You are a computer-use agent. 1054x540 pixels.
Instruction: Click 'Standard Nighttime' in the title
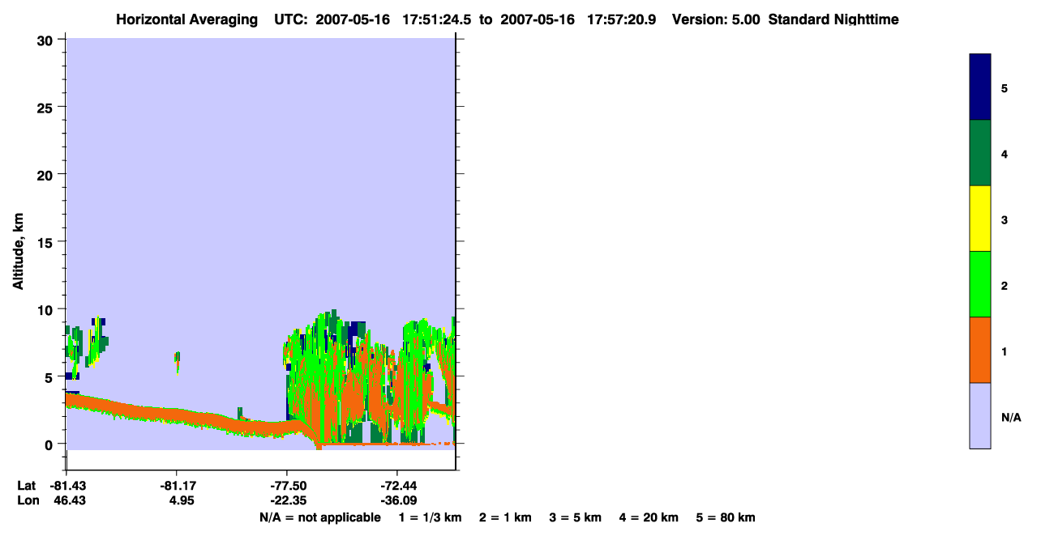coord(833,19)
